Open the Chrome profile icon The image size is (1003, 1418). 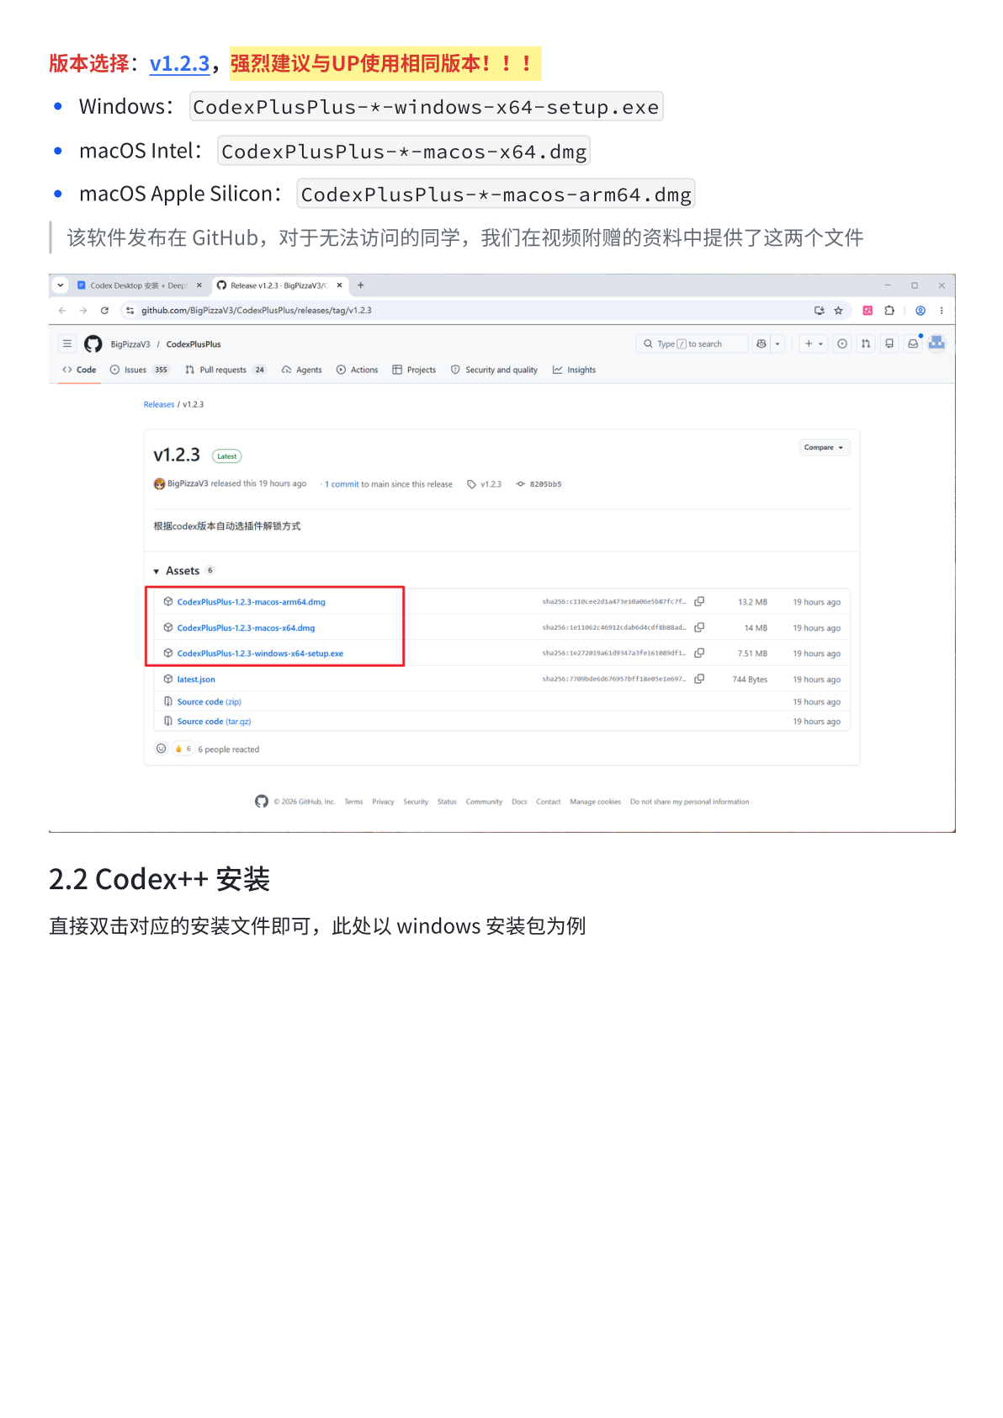[921, 311]
